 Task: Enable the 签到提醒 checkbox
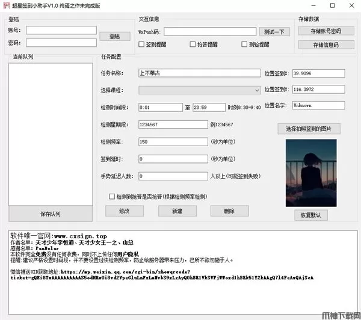coord(141,44)
